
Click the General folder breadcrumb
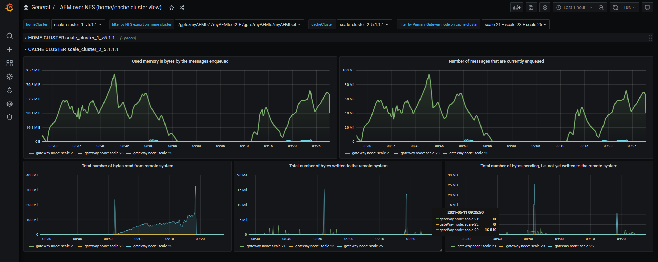(40, 8)
